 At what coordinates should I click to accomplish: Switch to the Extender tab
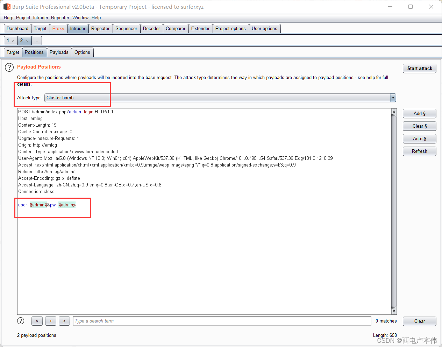coord(200,29)
